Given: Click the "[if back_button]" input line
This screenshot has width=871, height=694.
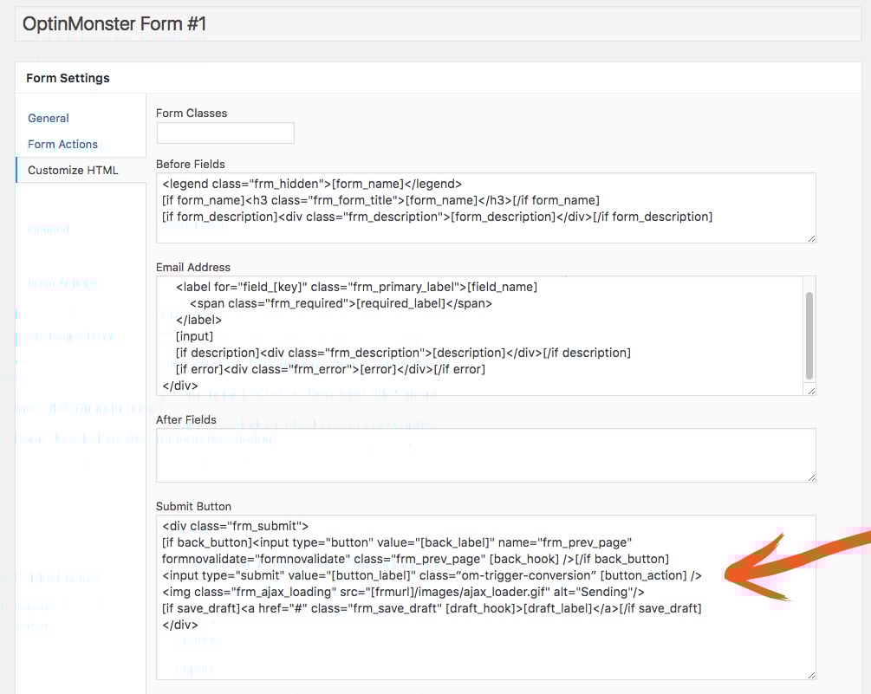Looking at the screenshot, I should coord(397,542).
